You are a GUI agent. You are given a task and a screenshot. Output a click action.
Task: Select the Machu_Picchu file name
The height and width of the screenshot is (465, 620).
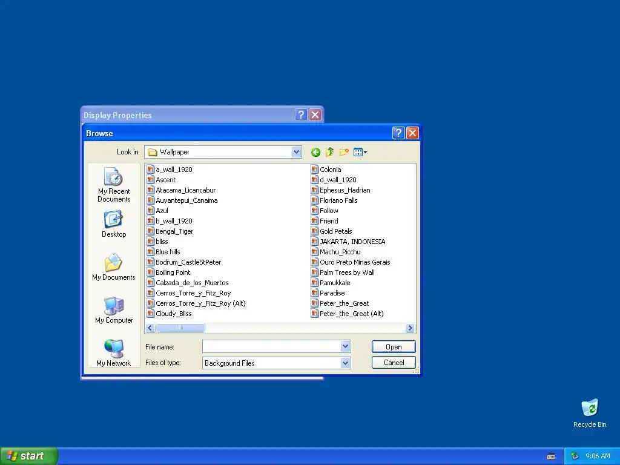click(x=340, y=252)
